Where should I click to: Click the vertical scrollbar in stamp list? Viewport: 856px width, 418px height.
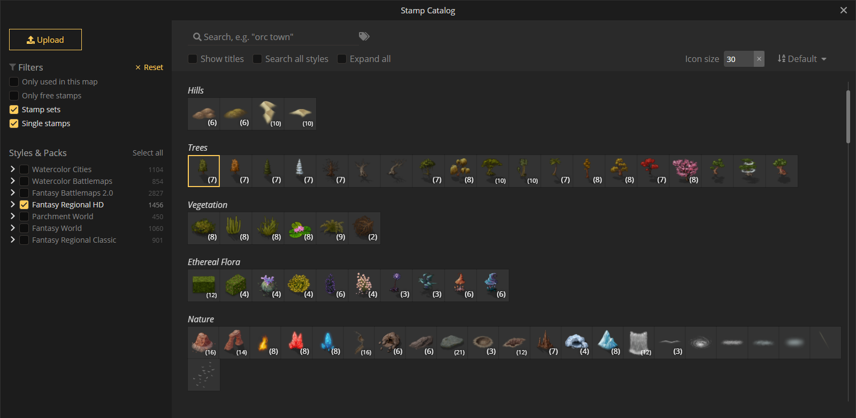(x=848, y=117)
